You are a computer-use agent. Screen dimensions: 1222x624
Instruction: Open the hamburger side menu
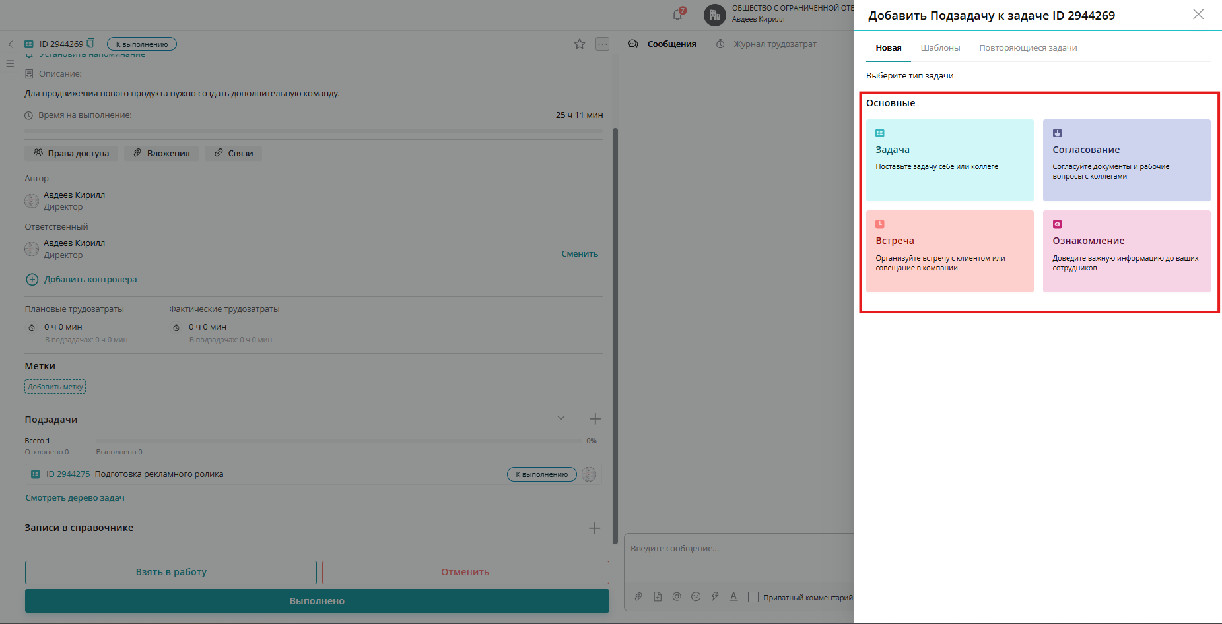tap(10, 64)
